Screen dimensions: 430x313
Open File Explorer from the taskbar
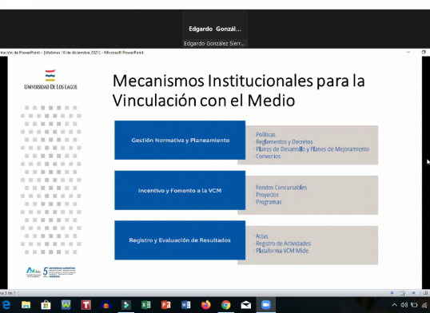coord(26,305)
